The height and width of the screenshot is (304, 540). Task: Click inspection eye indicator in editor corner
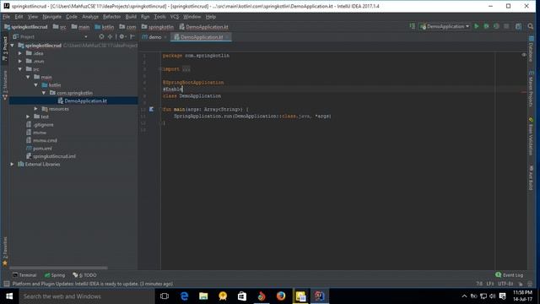[x=524, y=55]
